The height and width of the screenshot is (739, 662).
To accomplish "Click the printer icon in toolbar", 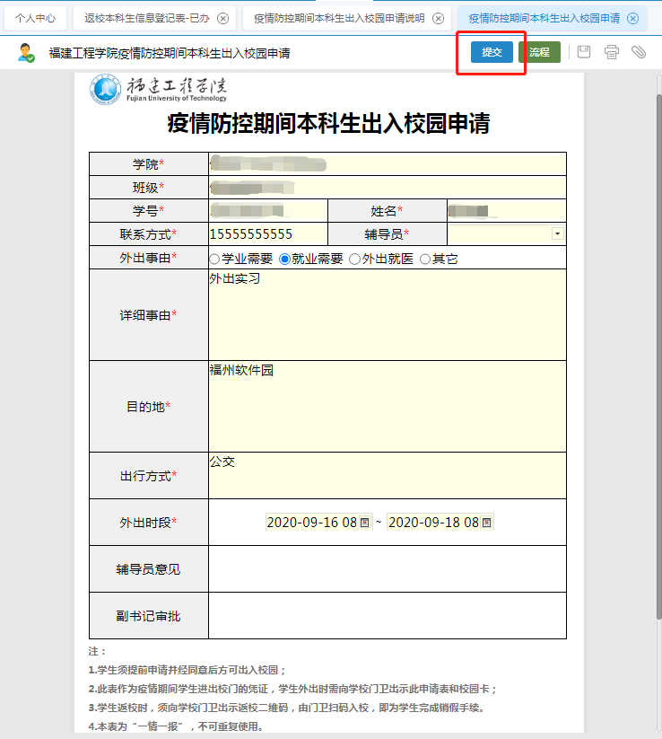I will coord(612,52).
